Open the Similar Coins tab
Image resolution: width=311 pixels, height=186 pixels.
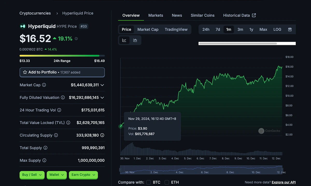[x=203, y=15]
